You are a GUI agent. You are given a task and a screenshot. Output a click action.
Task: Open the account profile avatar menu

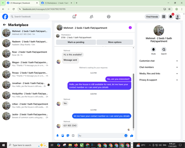(178, 17)
